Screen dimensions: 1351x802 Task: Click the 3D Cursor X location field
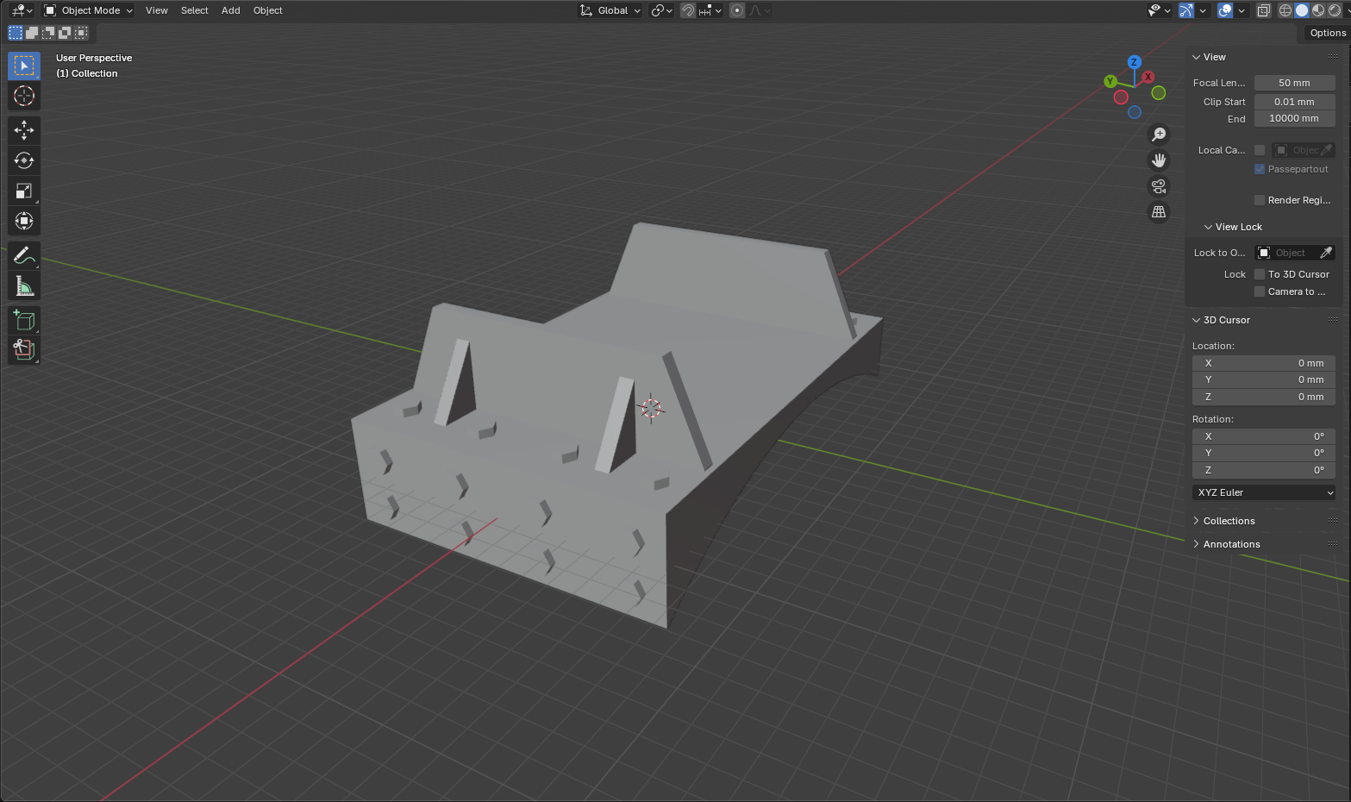click(1264, 363)
